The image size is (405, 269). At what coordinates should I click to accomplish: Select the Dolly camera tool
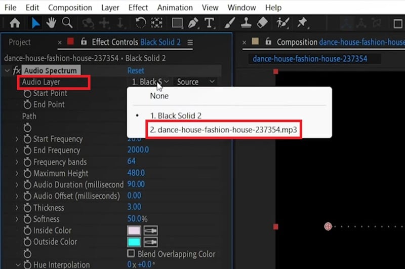(120, 23)
